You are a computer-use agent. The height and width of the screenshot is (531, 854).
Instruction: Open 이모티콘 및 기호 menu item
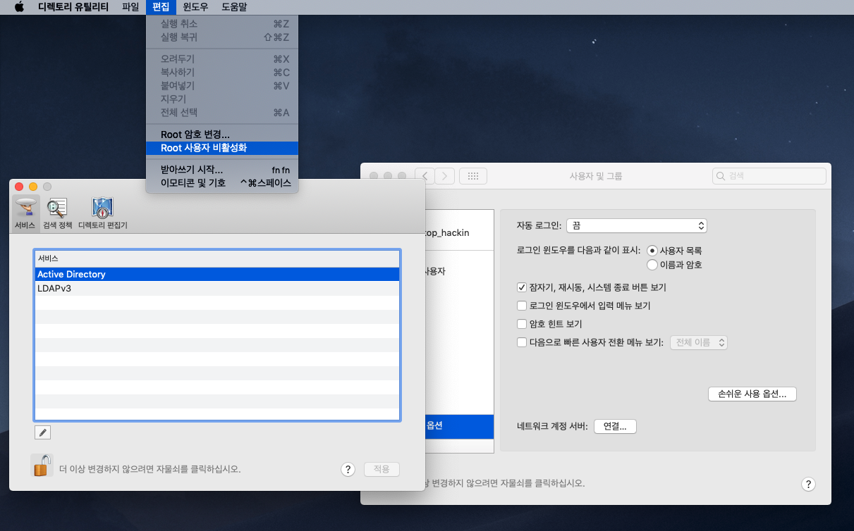[222, 182]
